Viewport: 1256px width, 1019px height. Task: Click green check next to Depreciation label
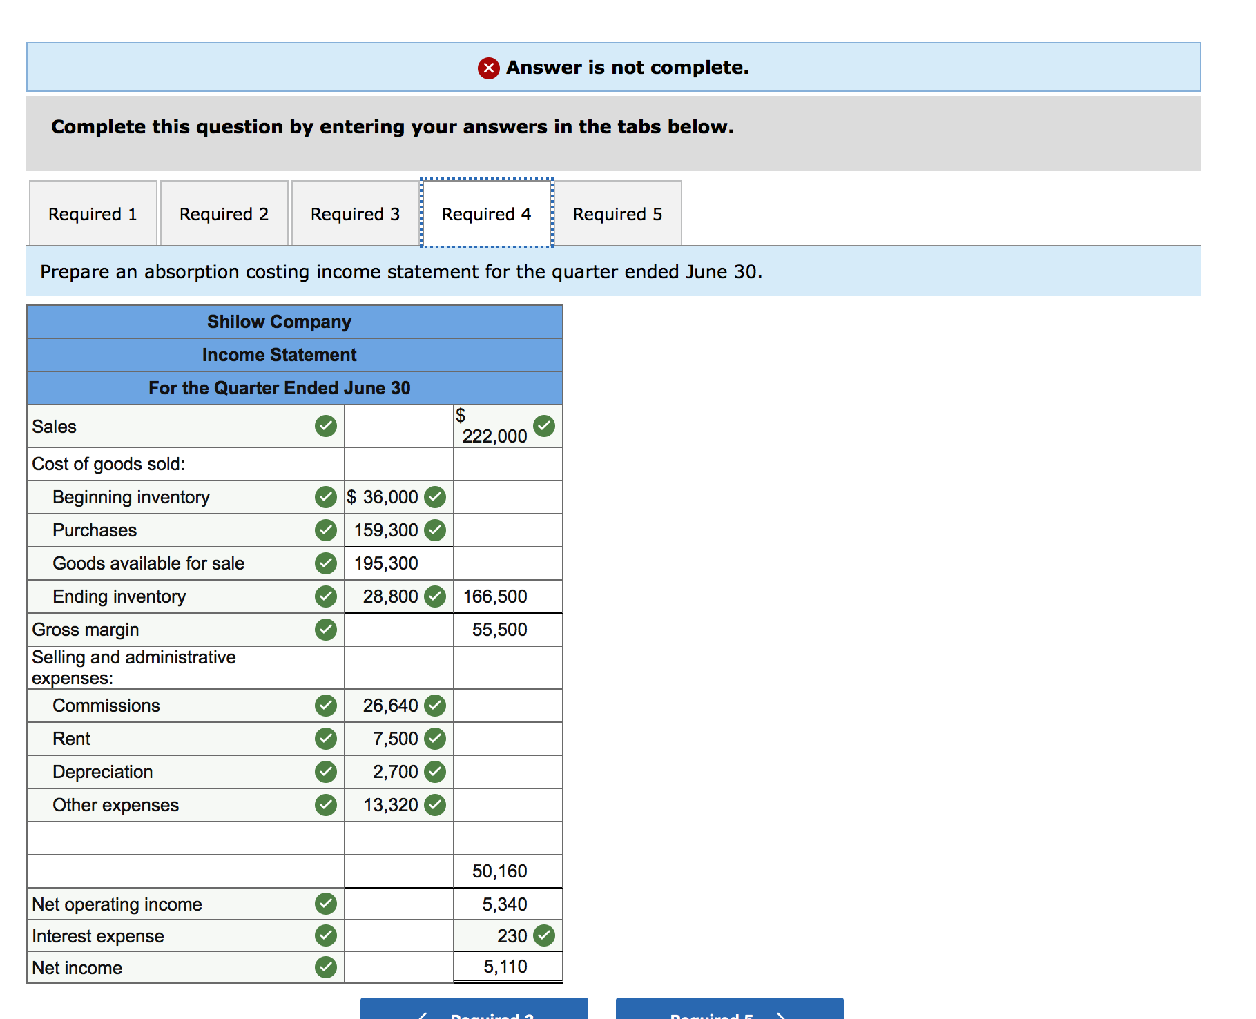(x=326, y=772)
